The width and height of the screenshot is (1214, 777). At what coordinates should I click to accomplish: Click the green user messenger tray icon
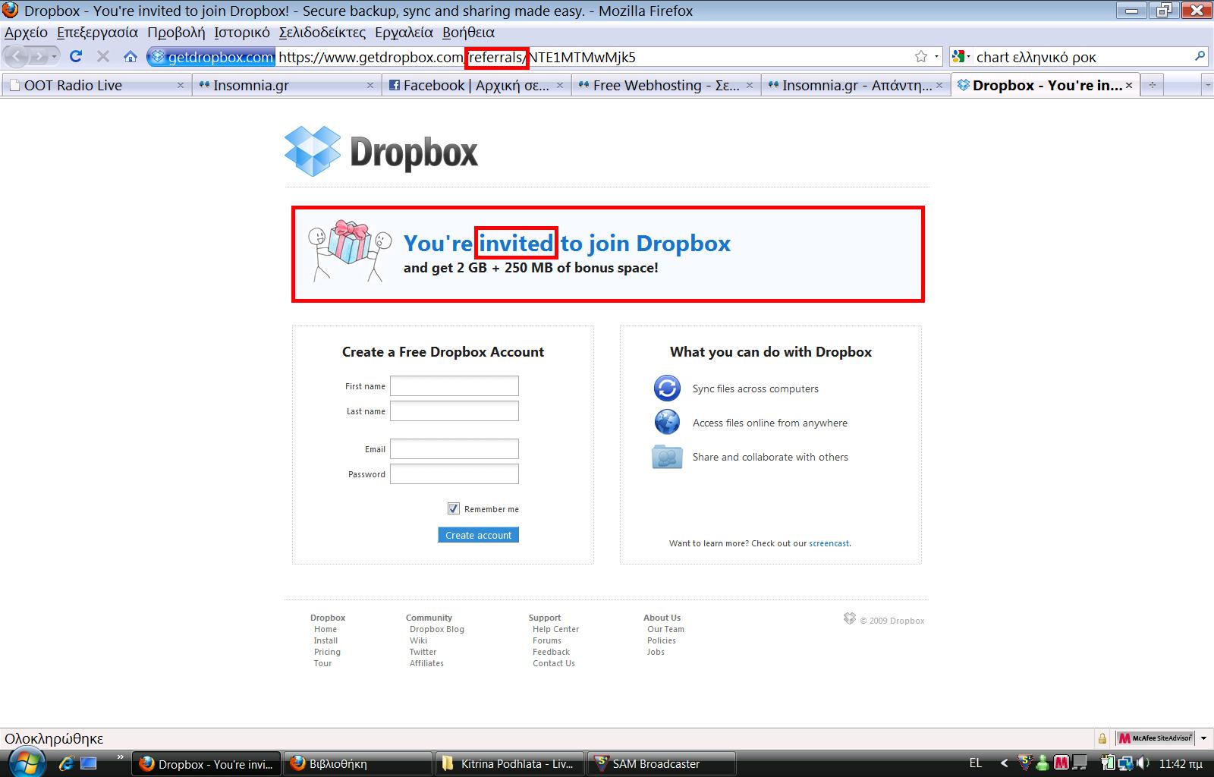[1043, 763]
